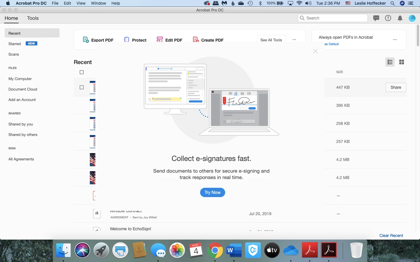The image size is (420, 262).
Task: Click the Time Machine icon in menu bar
Action: point(250,3)
